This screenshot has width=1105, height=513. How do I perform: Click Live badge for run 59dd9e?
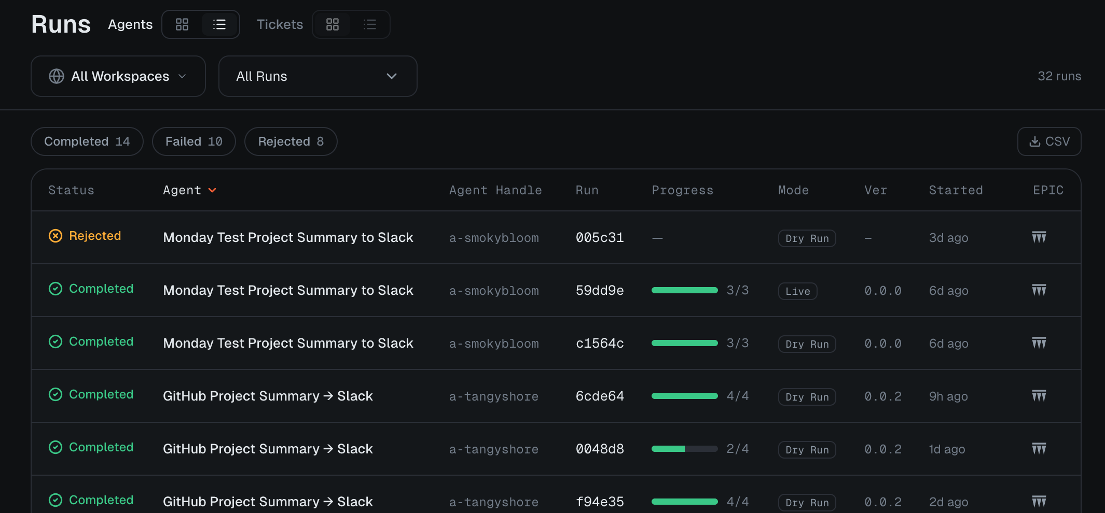tap(798, 291)
